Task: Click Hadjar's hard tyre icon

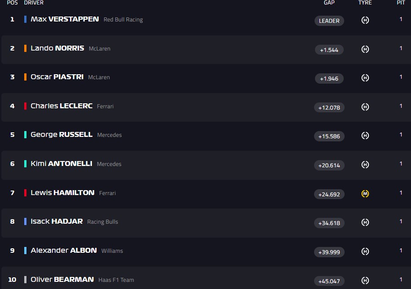Action: point(365,222)
